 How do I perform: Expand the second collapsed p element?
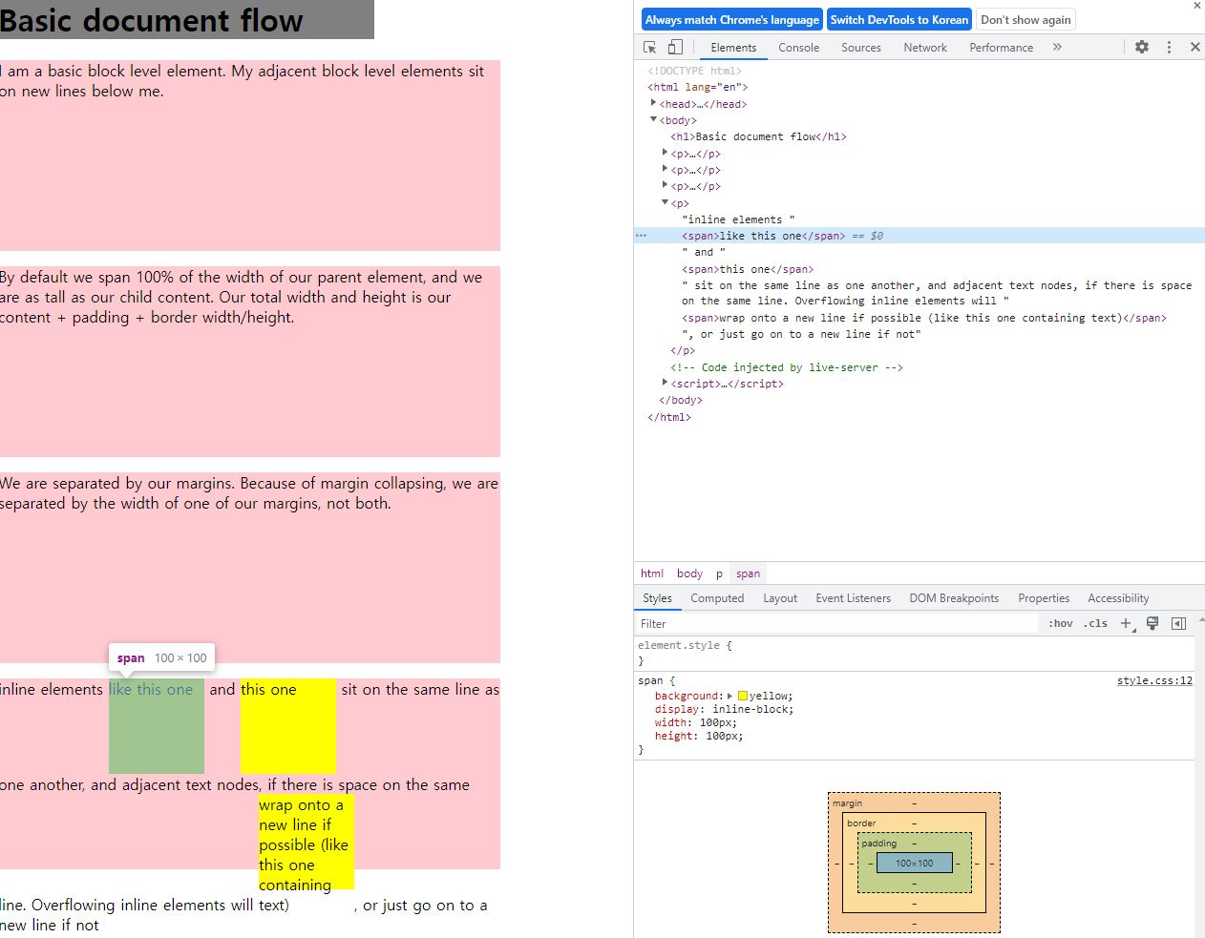point(666,169)
